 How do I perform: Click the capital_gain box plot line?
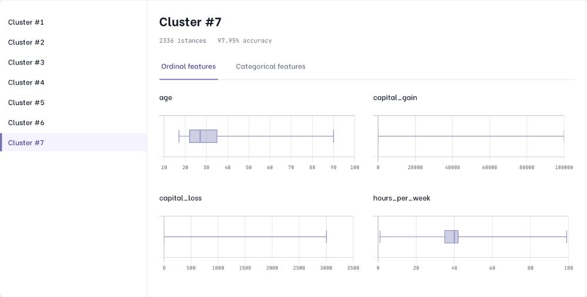471,136
